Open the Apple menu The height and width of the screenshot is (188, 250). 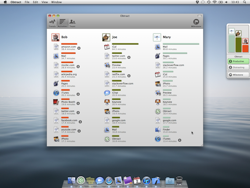click(5, 2)
